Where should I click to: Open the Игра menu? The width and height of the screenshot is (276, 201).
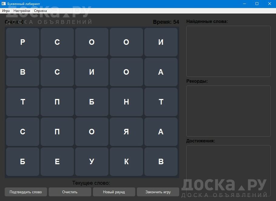[6, 11]
